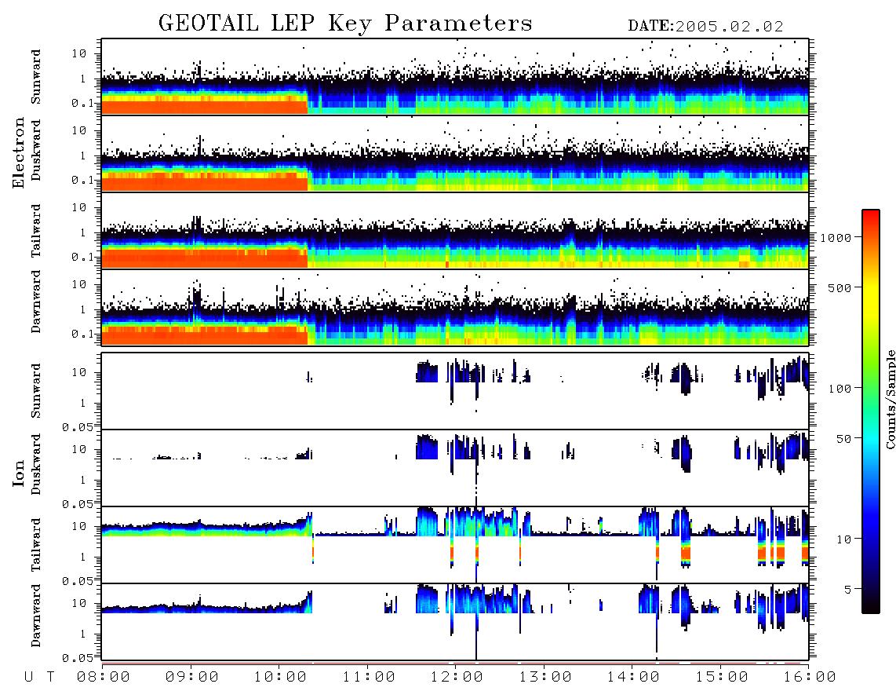This screenshot has height=691, width=896.
Task: Click the 'Counts/Sample' colorbar label
Action: tap(890, 399)
